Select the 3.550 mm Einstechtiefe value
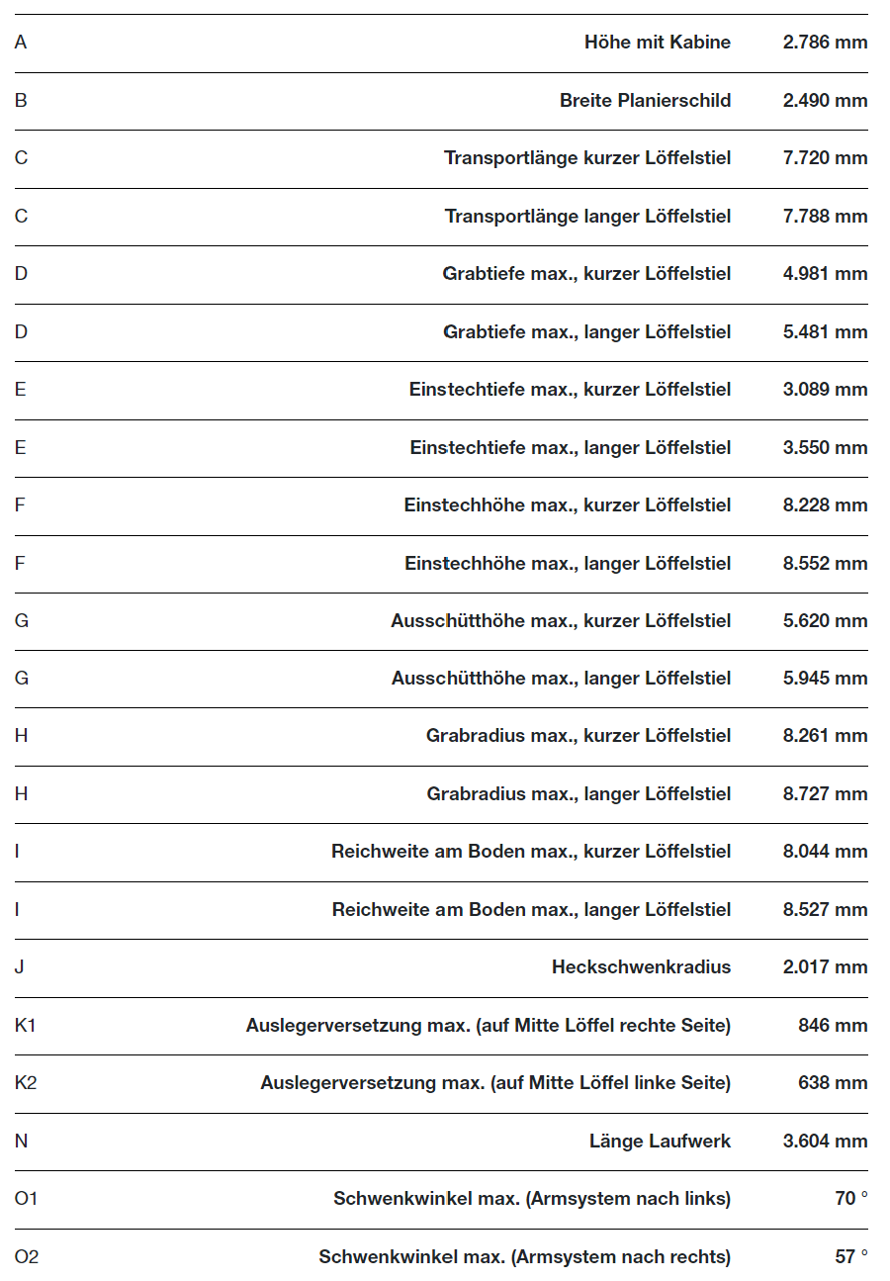This screenshot has height=1281, width=890. (x=826, y=447)
